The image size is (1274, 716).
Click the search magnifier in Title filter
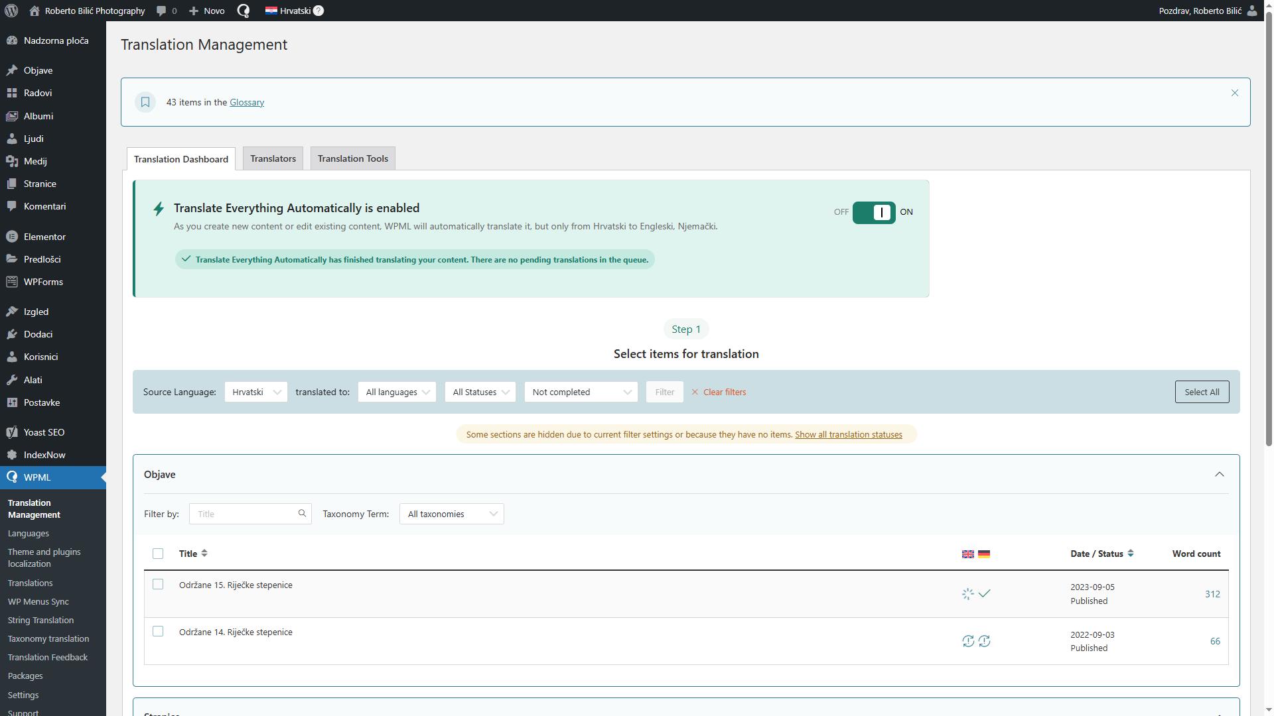tap(302, 514)
